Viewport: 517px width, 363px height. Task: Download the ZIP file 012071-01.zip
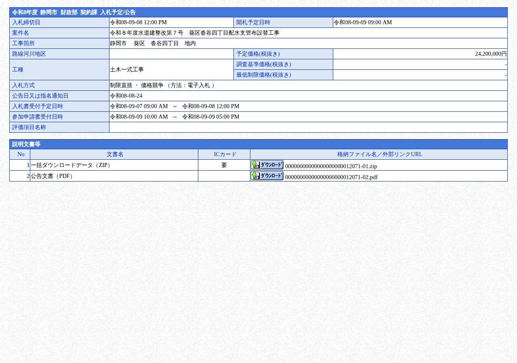(x=267, y=165)
